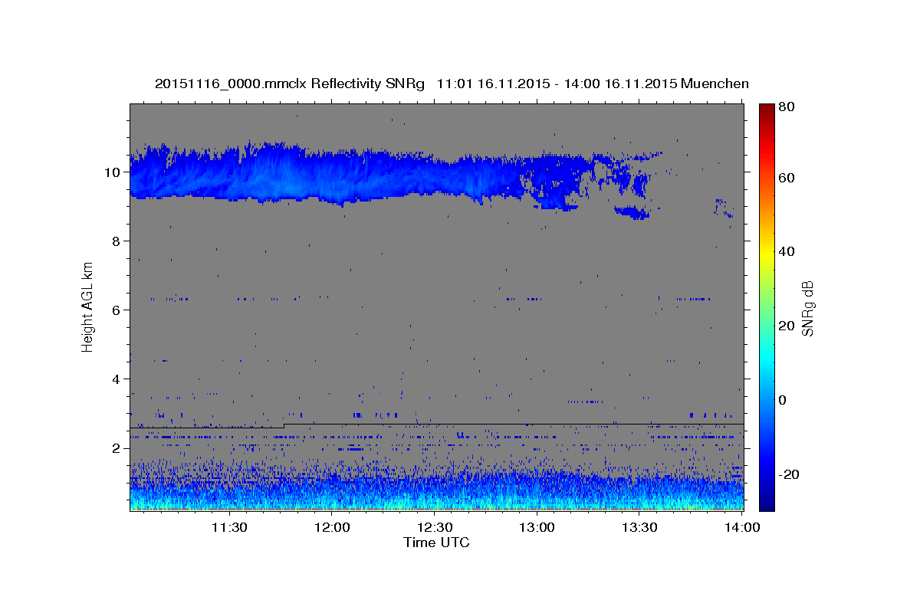Click the height axis label 10
Viewport: 920px width, 613px height.
pos(112,172)
